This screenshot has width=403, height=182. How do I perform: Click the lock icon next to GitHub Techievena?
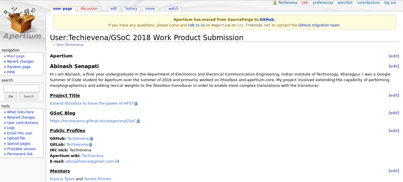[91, 139]
